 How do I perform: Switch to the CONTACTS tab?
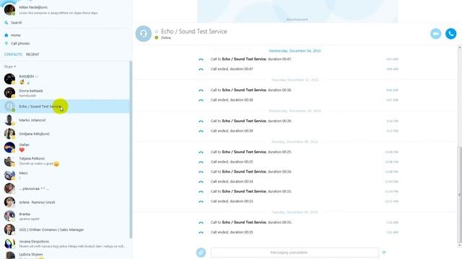[x=13, y=55]
